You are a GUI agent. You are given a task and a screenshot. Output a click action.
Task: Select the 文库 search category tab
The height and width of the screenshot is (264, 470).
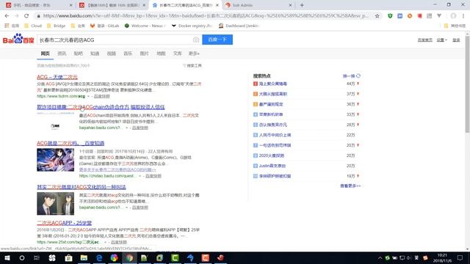178,54
